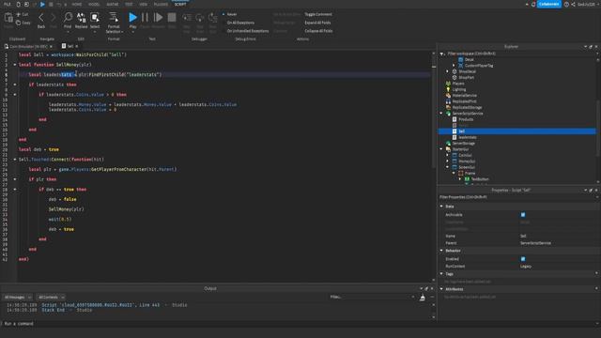Toggle the Enabled property checkbox
The height and width of the screenshot is (338, 601).
pyautogui.click(x=523, y=259)
